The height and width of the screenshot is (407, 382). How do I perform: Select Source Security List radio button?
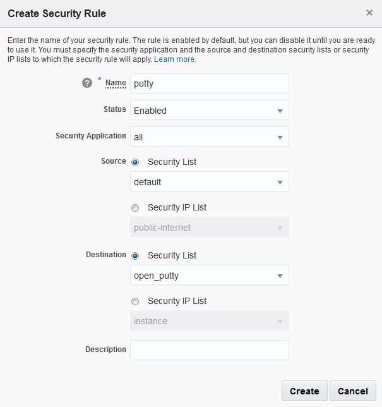point(135,162)
